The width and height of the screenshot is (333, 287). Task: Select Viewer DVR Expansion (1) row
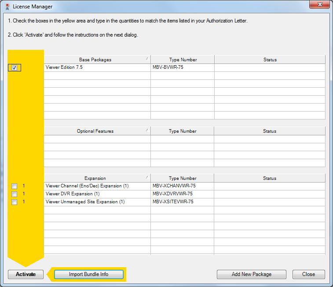point(185,194)
